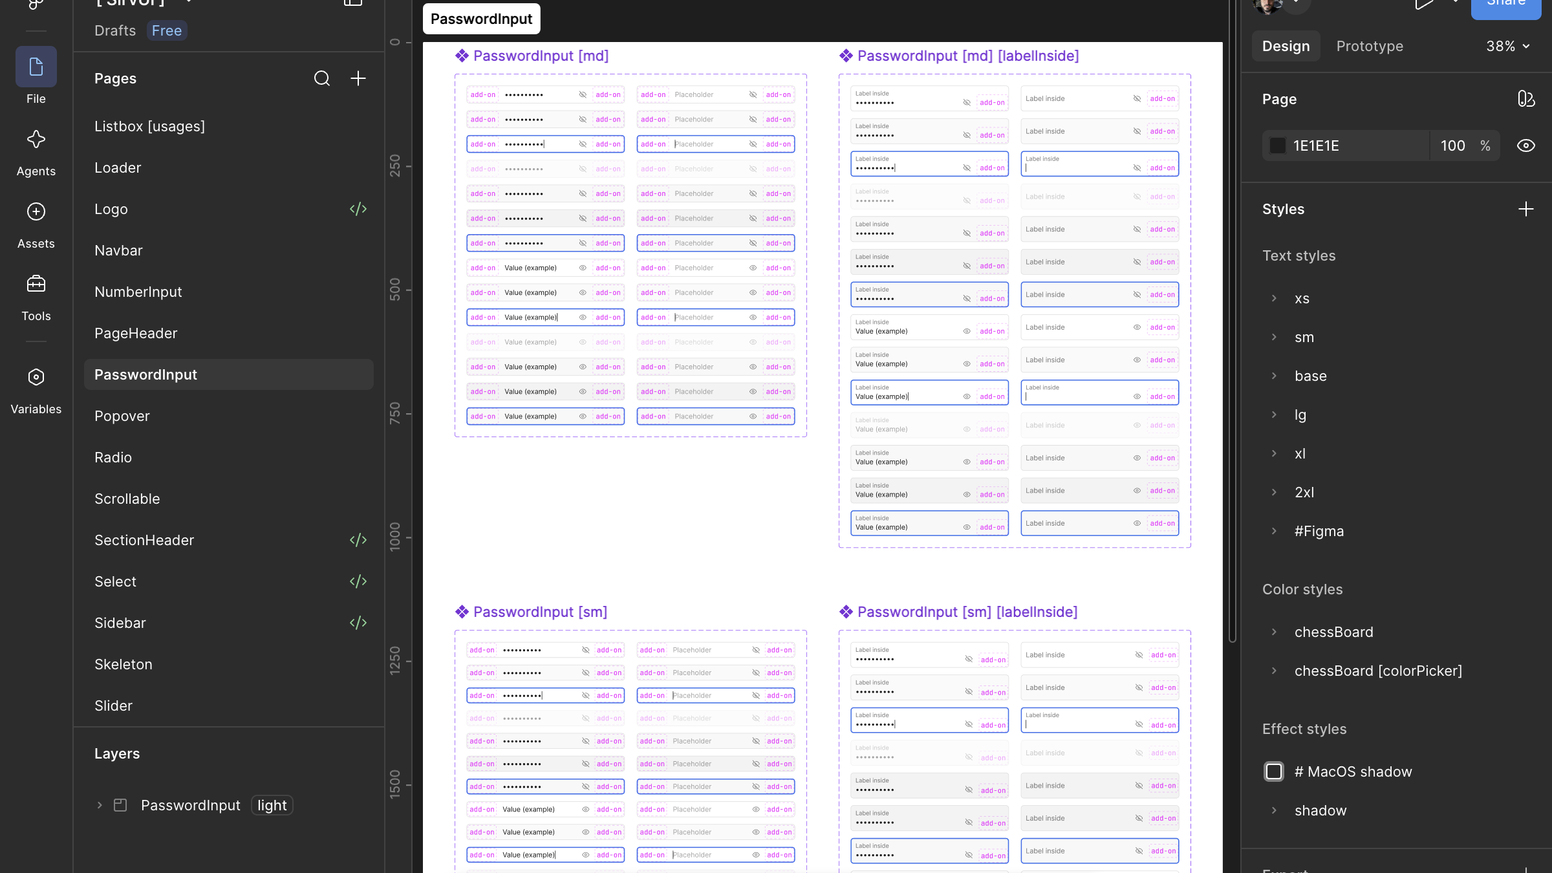Search pages with the magnifier icon
The image size is (1552, 873).
click(322, 78)
